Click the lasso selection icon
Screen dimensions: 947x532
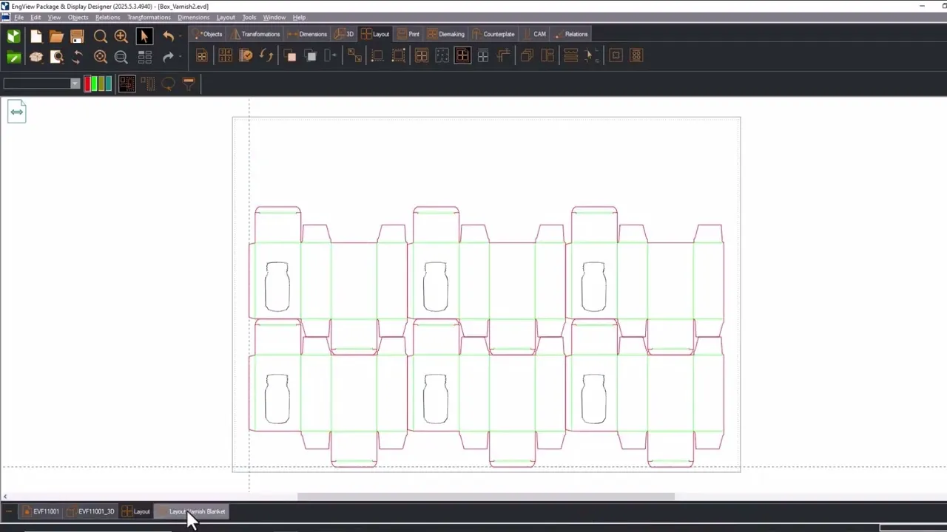168,84
